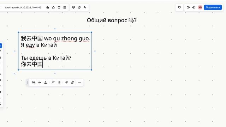Start presentation mode icon
The image size is (226, 127).
tap(73, 7)
